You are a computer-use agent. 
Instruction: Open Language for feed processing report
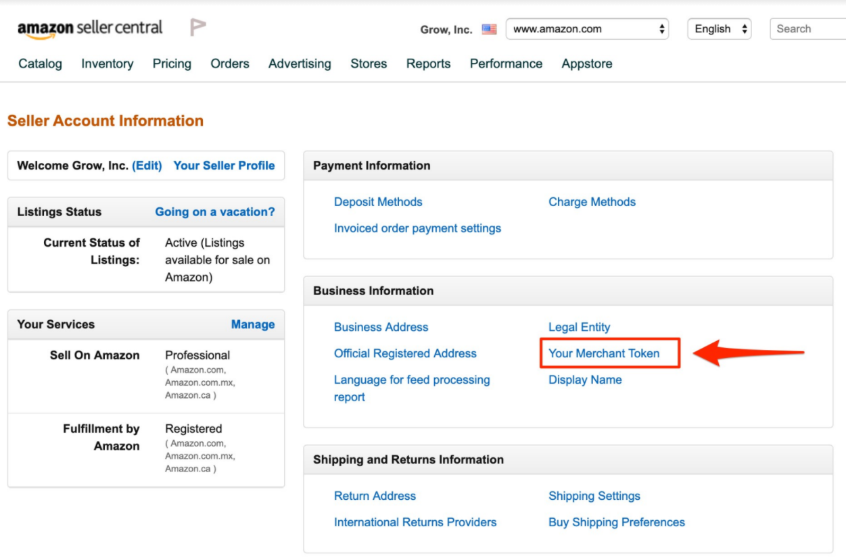(412, 388)
